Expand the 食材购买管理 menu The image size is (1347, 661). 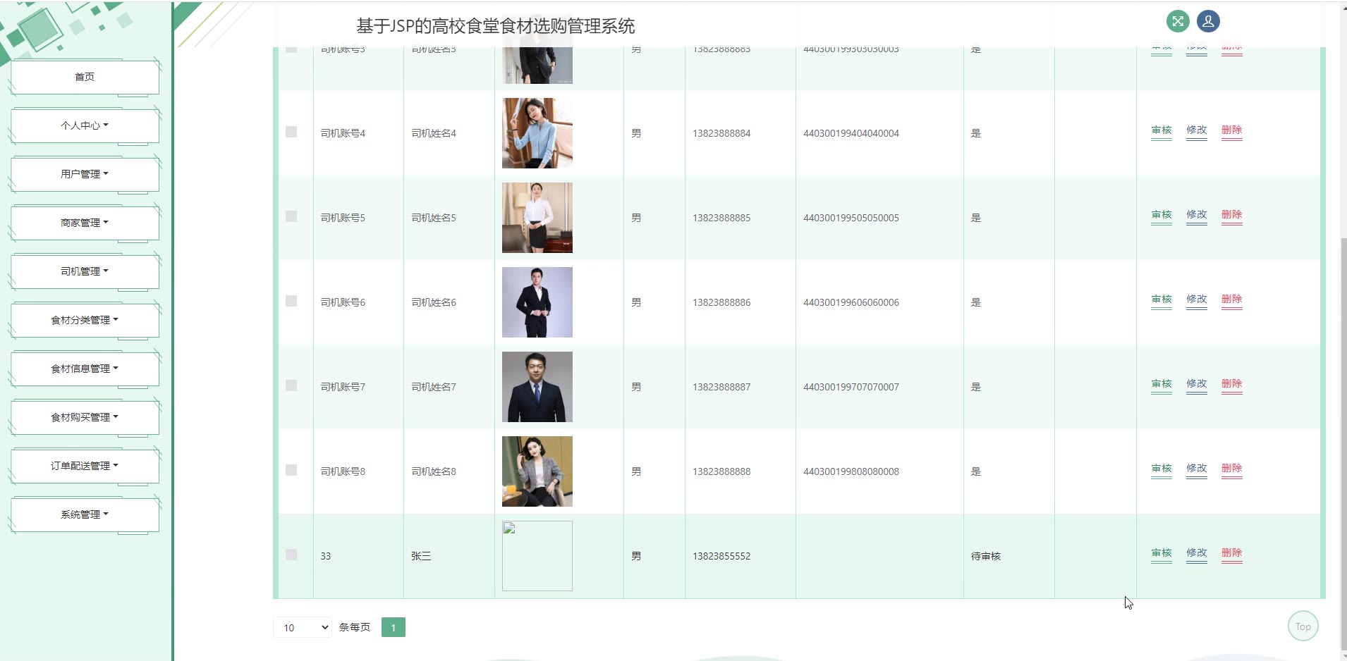85,417
